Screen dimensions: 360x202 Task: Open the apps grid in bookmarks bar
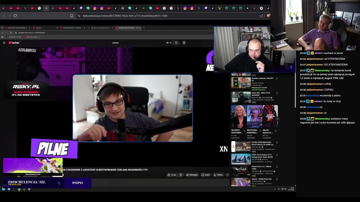[x=2, y=37]
